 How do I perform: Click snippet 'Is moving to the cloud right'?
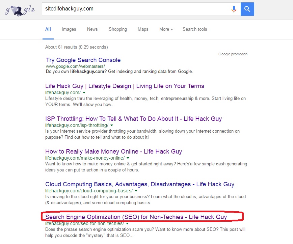145,199
